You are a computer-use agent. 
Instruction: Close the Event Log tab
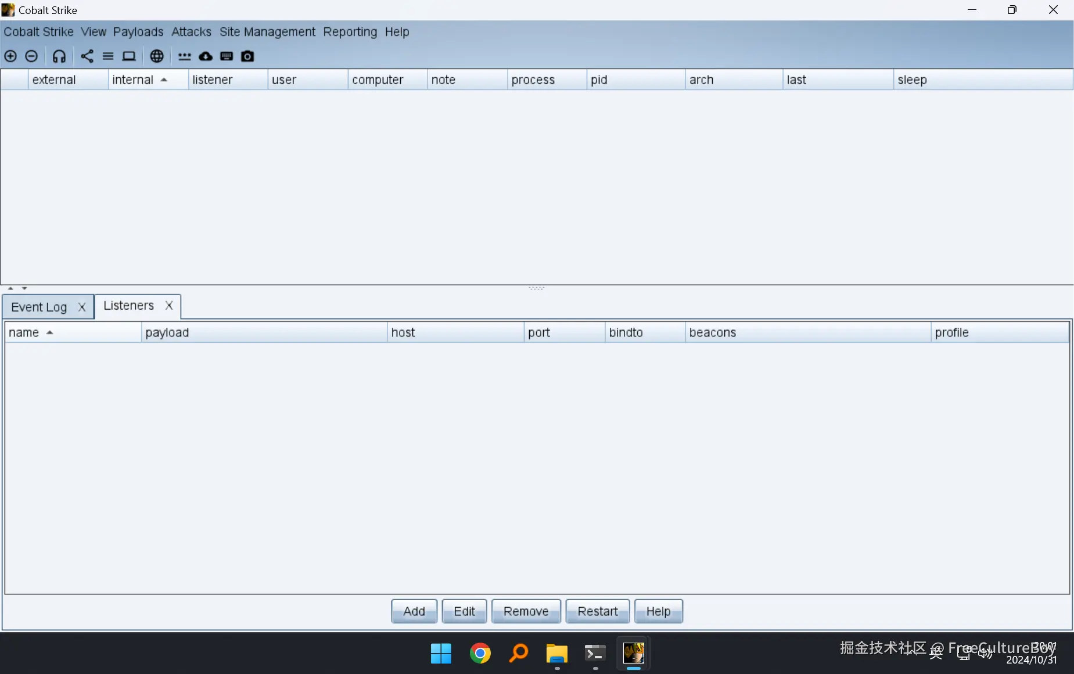82,307
